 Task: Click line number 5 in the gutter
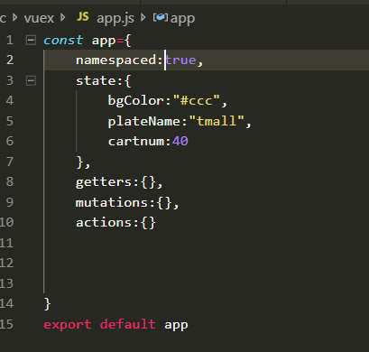coord(10,121)
